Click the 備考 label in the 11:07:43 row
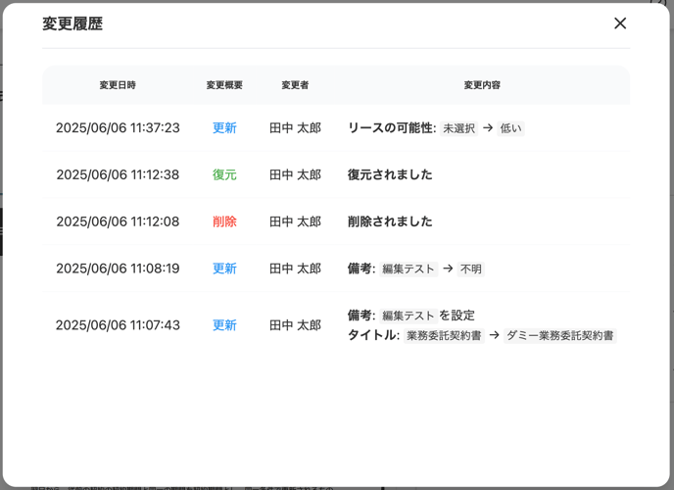 [x=361, y=316]
